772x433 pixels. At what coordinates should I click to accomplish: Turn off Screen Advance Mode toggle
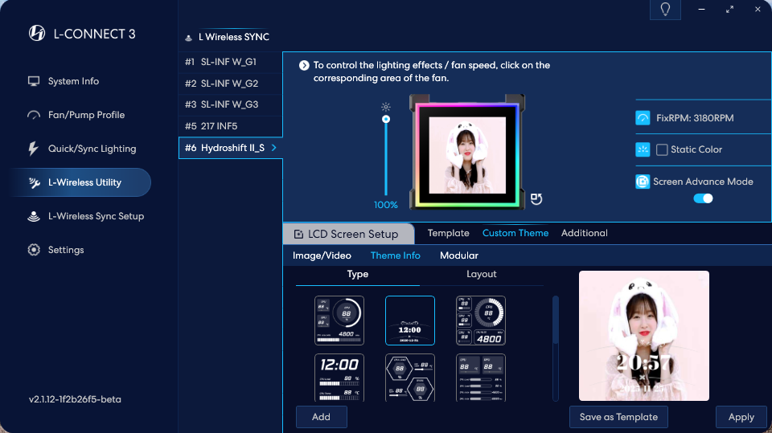coord(703,198)
